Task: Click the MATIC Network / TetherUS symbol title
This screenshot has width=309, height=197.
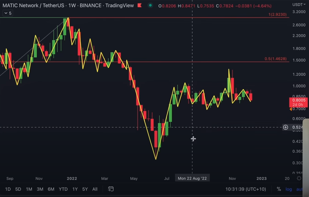Action: click(x=34, y=5)
